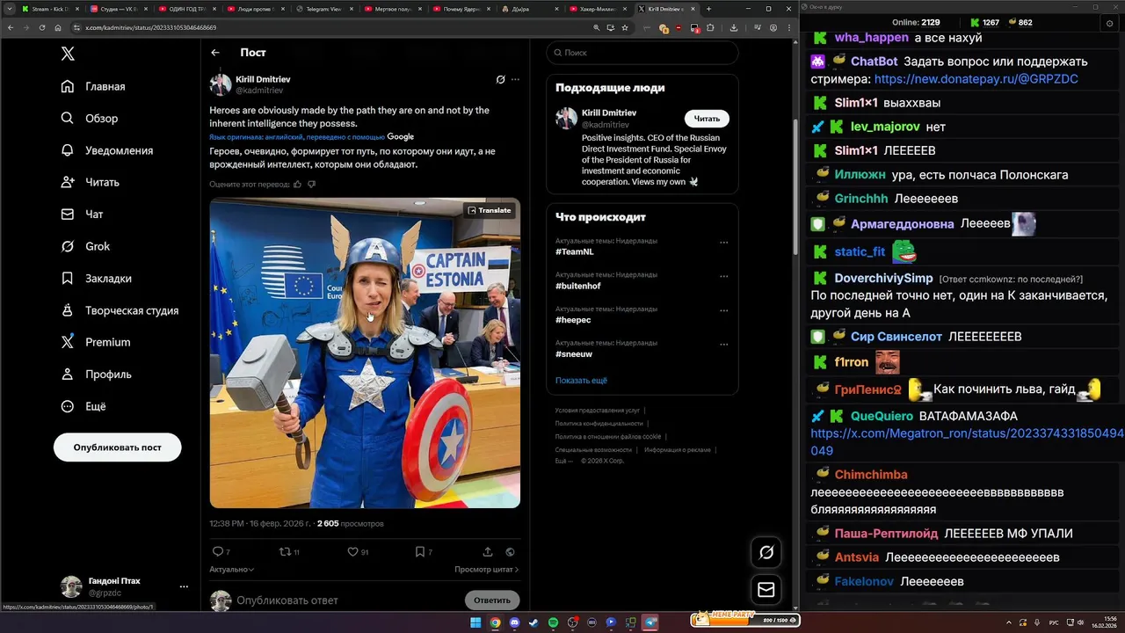Reload the page
1125x633 pixels.
tap(41, 27)
